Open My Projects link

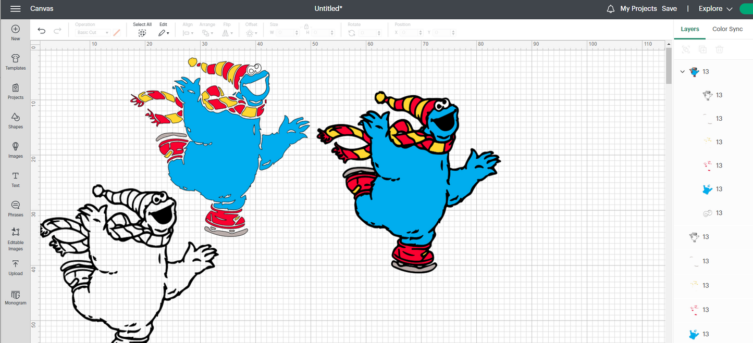point(638,9)
